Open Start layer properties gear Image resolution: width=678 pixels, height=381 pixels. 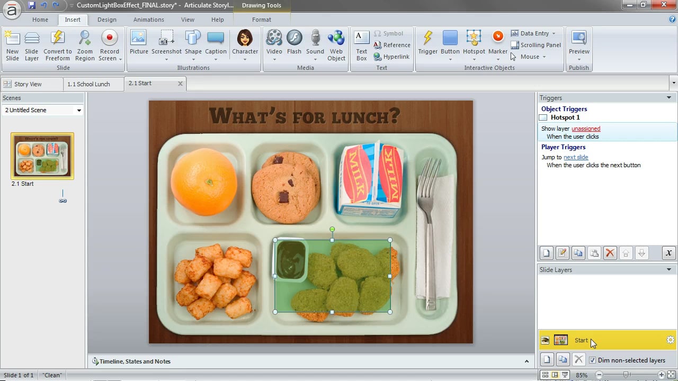click(x=670, y=340)
